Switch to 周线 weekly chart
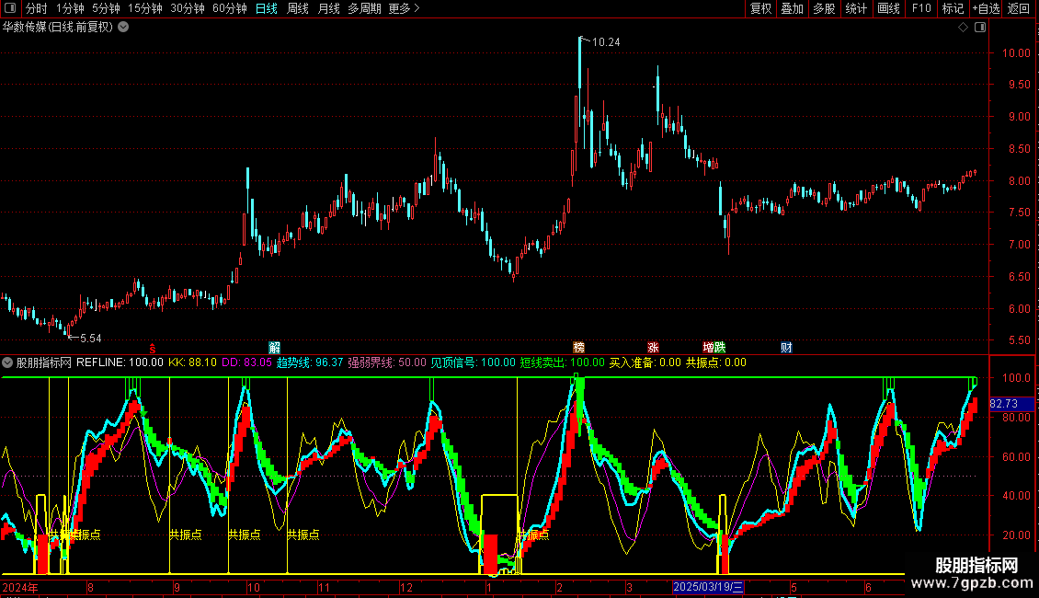Image resolution: width=1039 pixels, height=598 pixels. [298, 8]
